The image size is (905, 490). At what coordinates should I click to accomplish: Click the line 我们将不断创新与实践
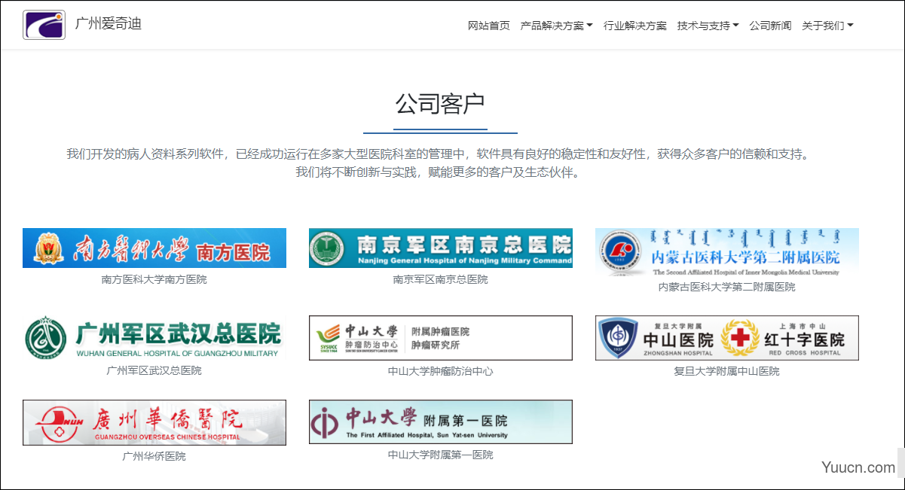[x=440, y=172]
